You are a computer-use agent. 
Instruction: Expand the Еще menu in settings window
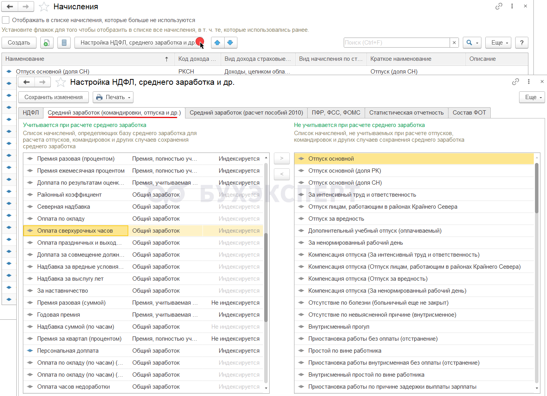532,97
